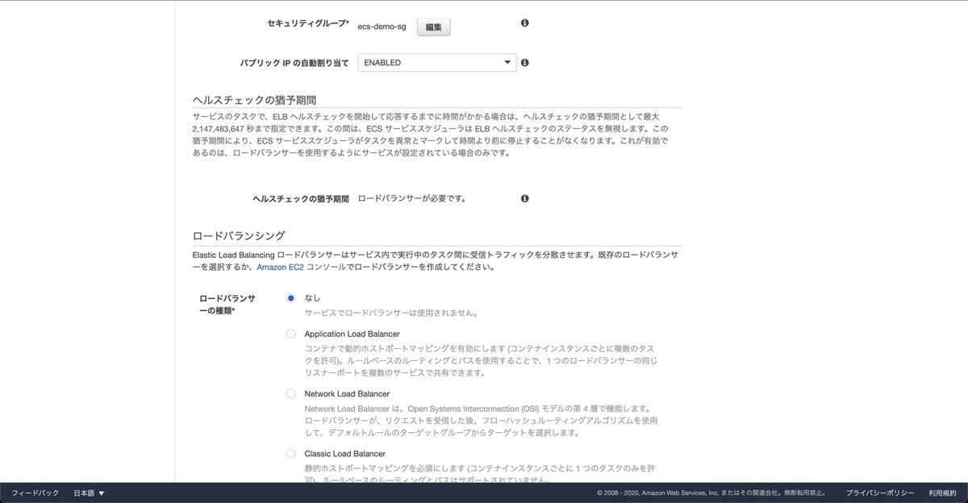Click the info icon beside ヘルスチェックの猶予期間
Screen dimensions: 968x503
click(x=524, y=197)
